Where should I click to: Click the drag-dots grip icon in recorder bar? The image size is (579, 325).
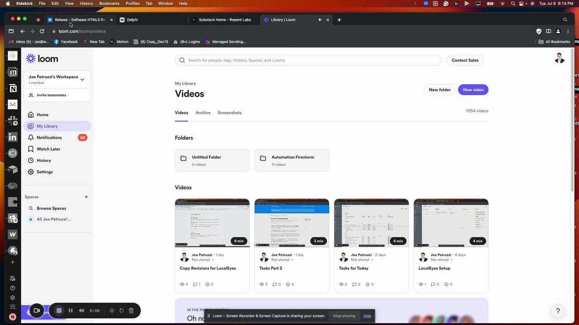(x=112, y=311)
